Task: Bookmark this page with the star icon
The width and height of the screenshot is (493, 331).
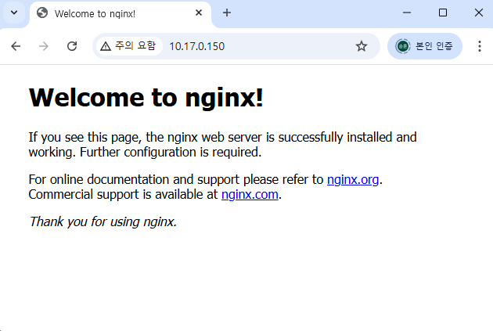Action: [362, 46]
